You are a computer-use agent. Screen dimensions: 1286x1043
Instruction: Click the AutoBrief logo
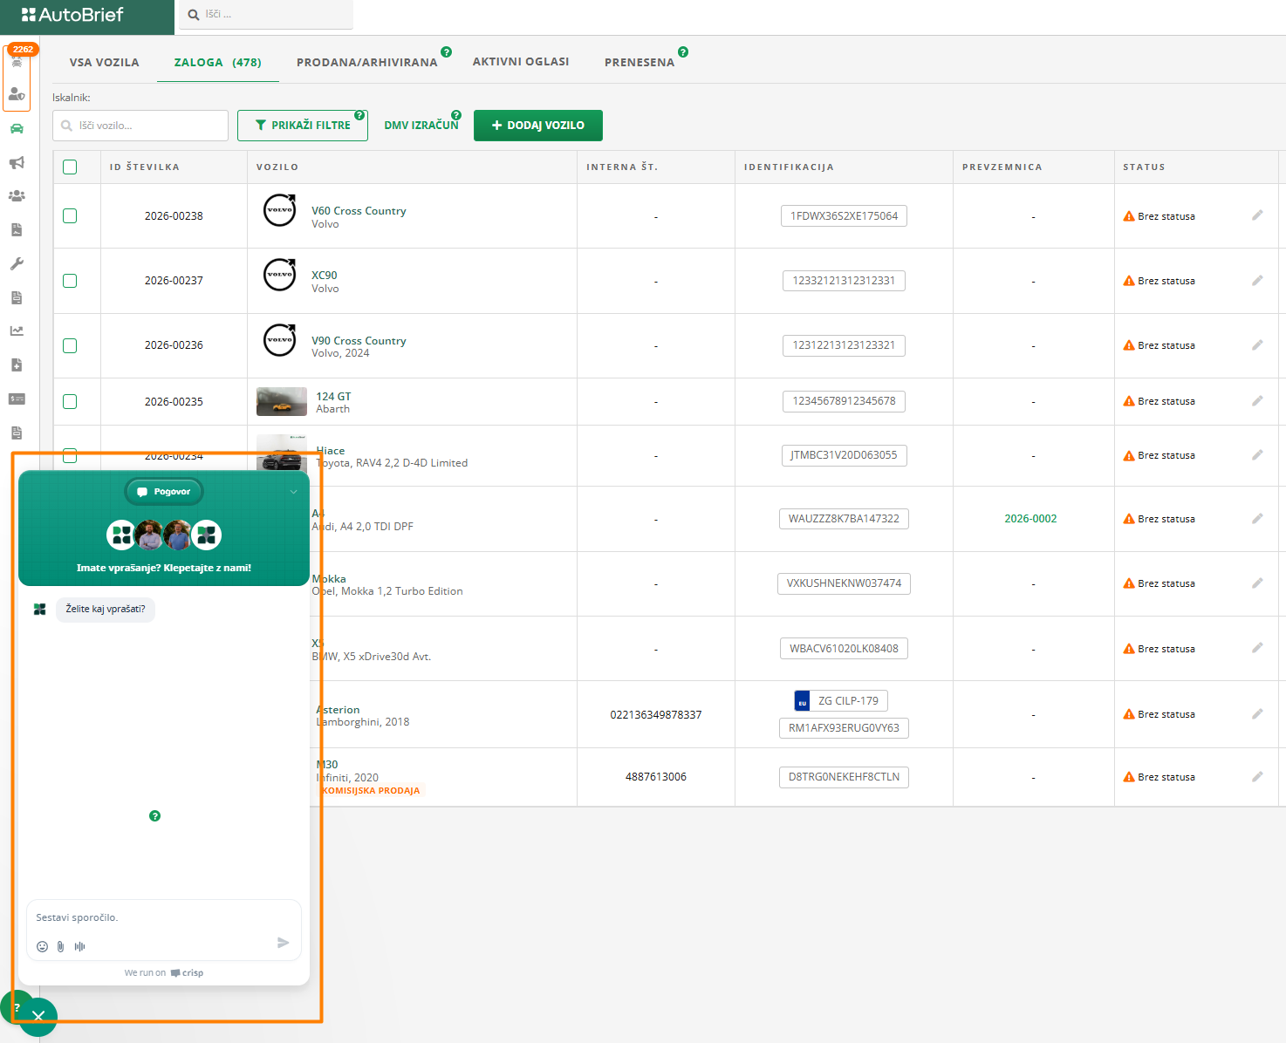[72, 15]
